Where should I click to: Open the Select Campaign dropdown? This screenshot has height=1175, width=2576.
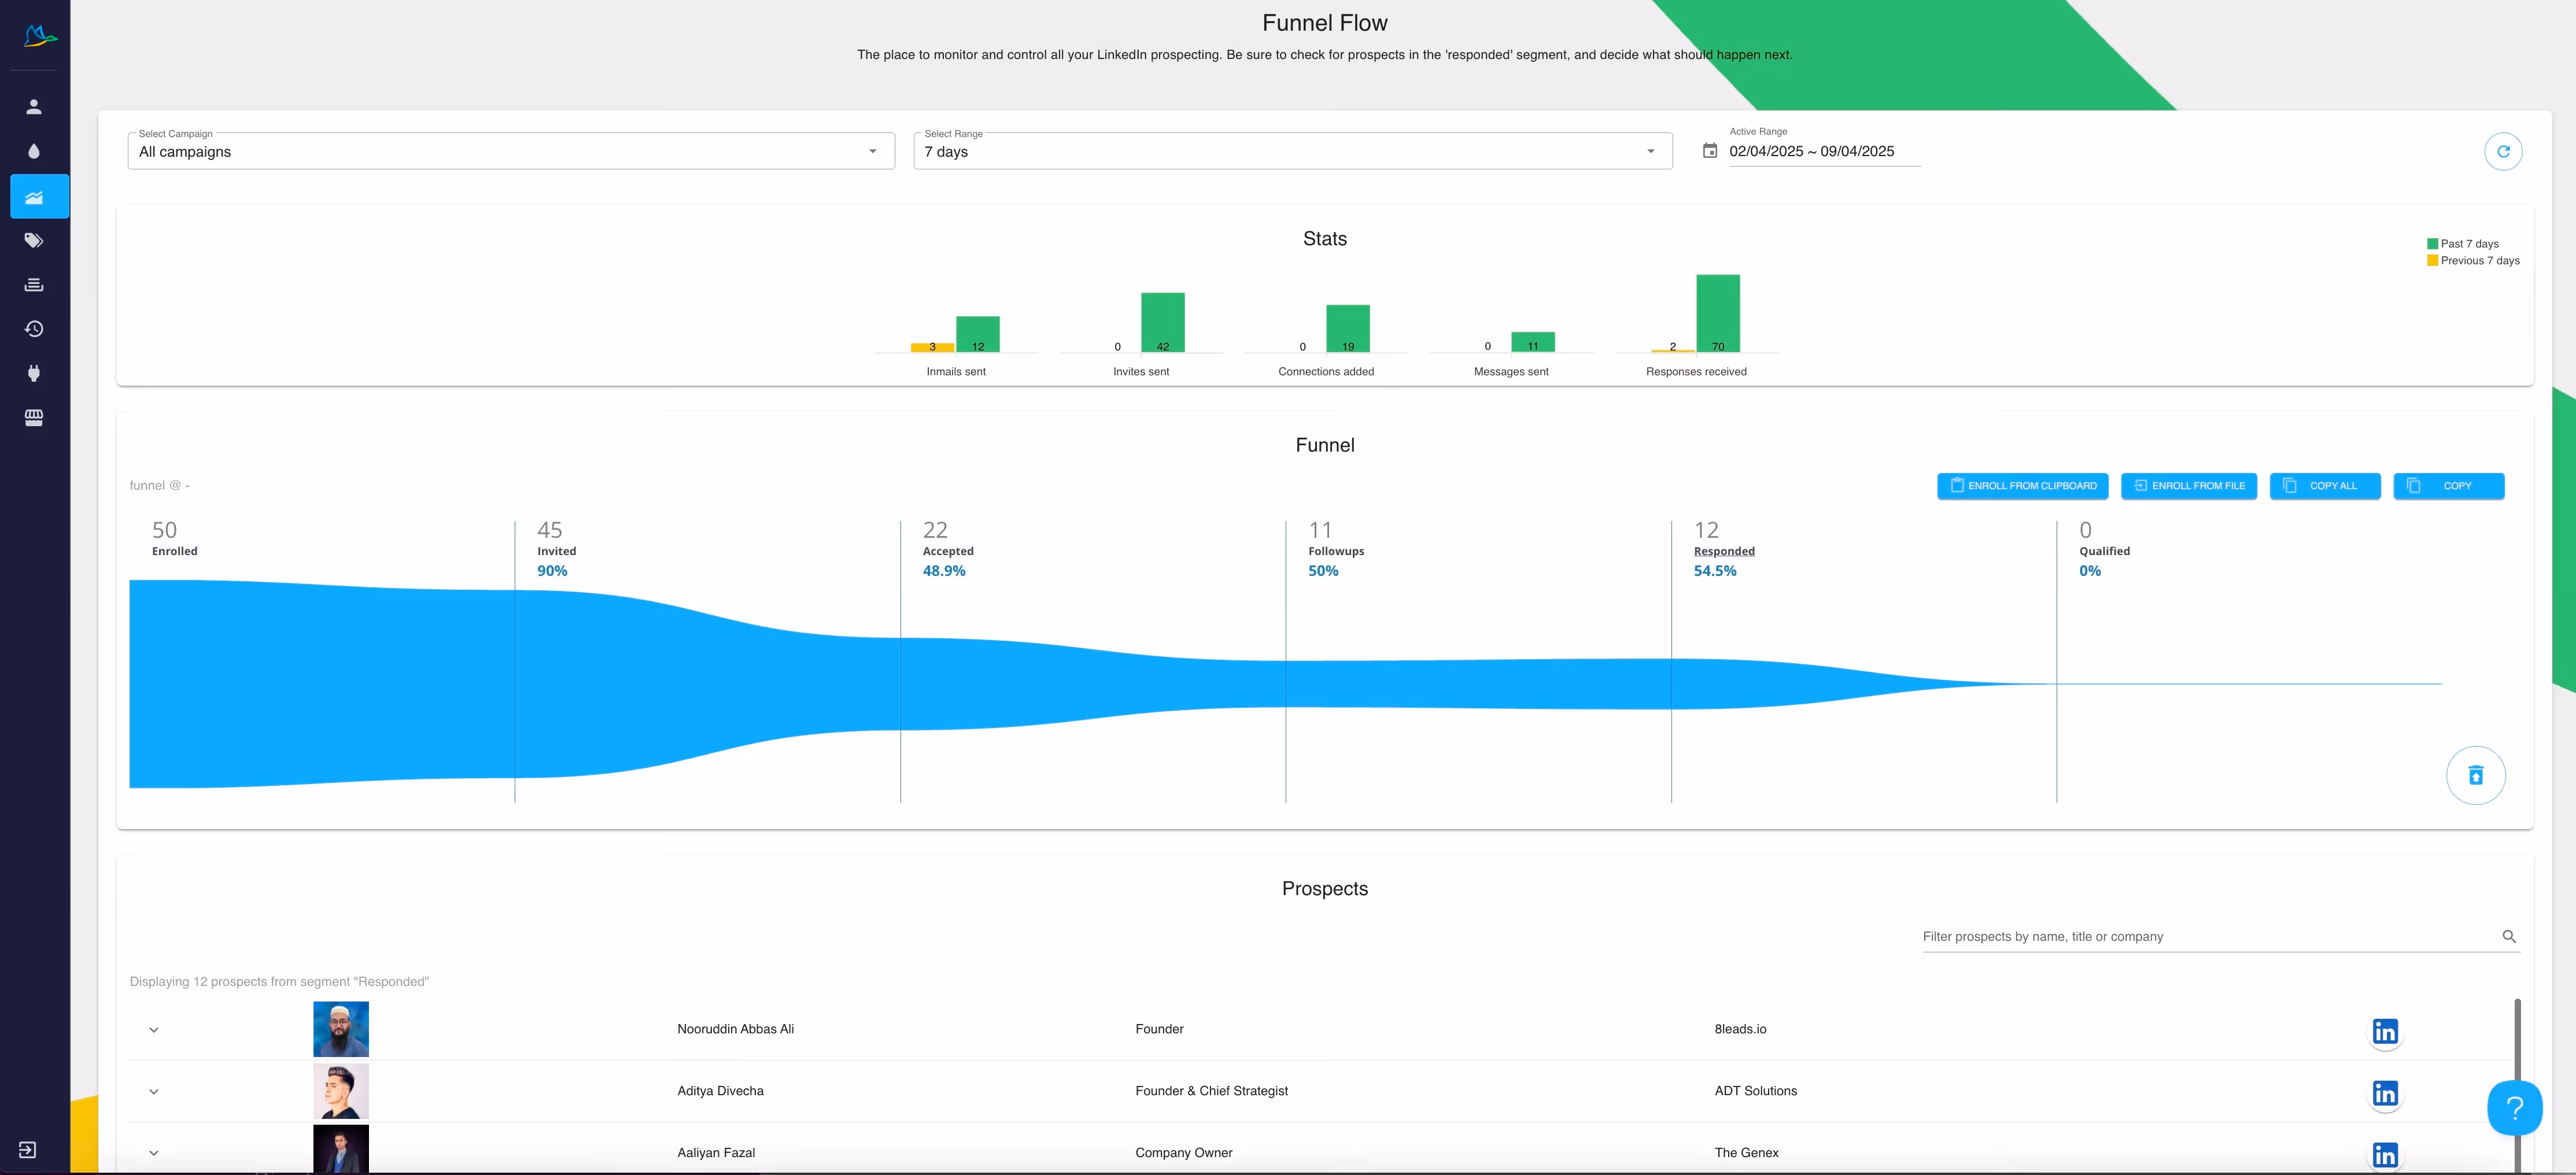point(510,152)
